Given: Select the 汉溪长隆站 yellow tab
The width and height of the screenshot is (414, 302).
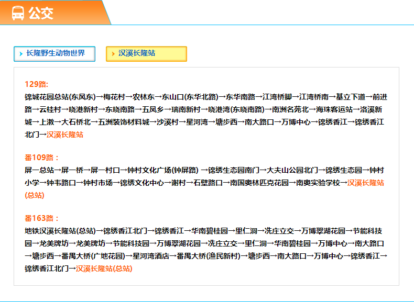Looking at the screenshot, I should pos(146,54).
